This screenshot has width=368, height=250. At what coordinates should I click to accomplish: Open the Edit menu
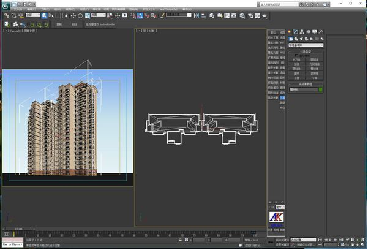pyautogui.click(x=31, y=9)
